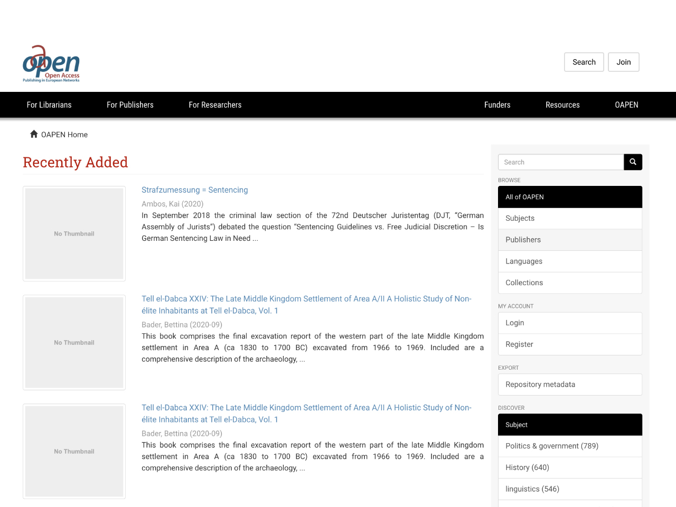Click the search magnifier icon in sidebar
676x507 pixels.
click(x=633, y=162)
